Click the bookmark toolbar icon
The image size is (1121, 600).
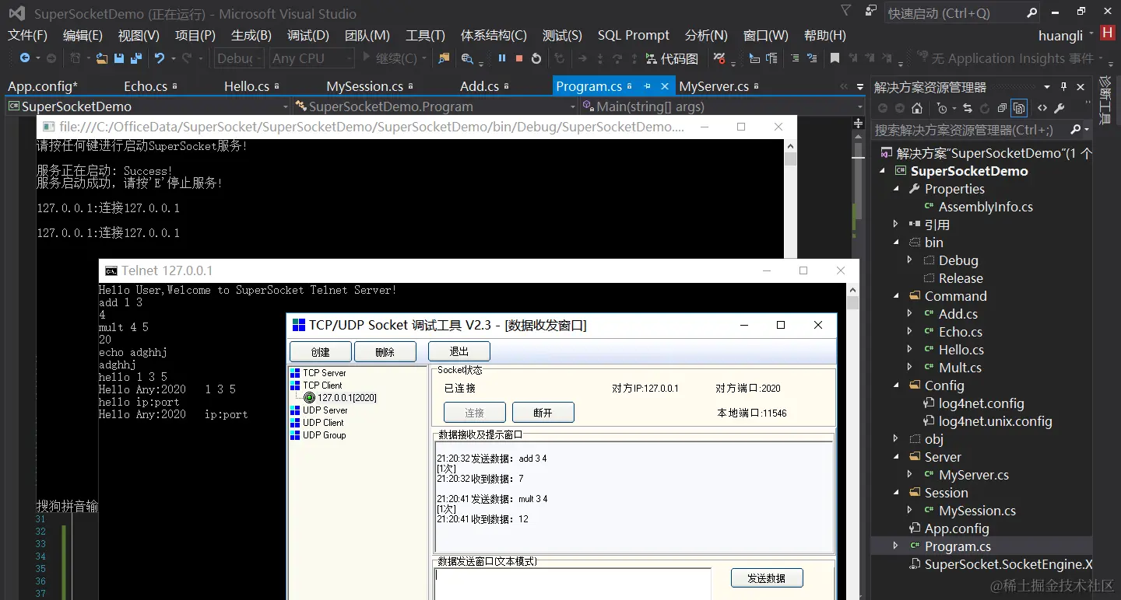click(x=835, y=58)
